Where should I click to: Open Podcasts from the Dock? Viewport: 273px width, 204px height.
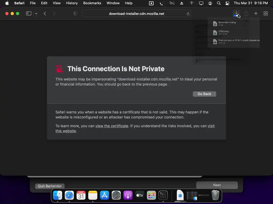[128, 195]
